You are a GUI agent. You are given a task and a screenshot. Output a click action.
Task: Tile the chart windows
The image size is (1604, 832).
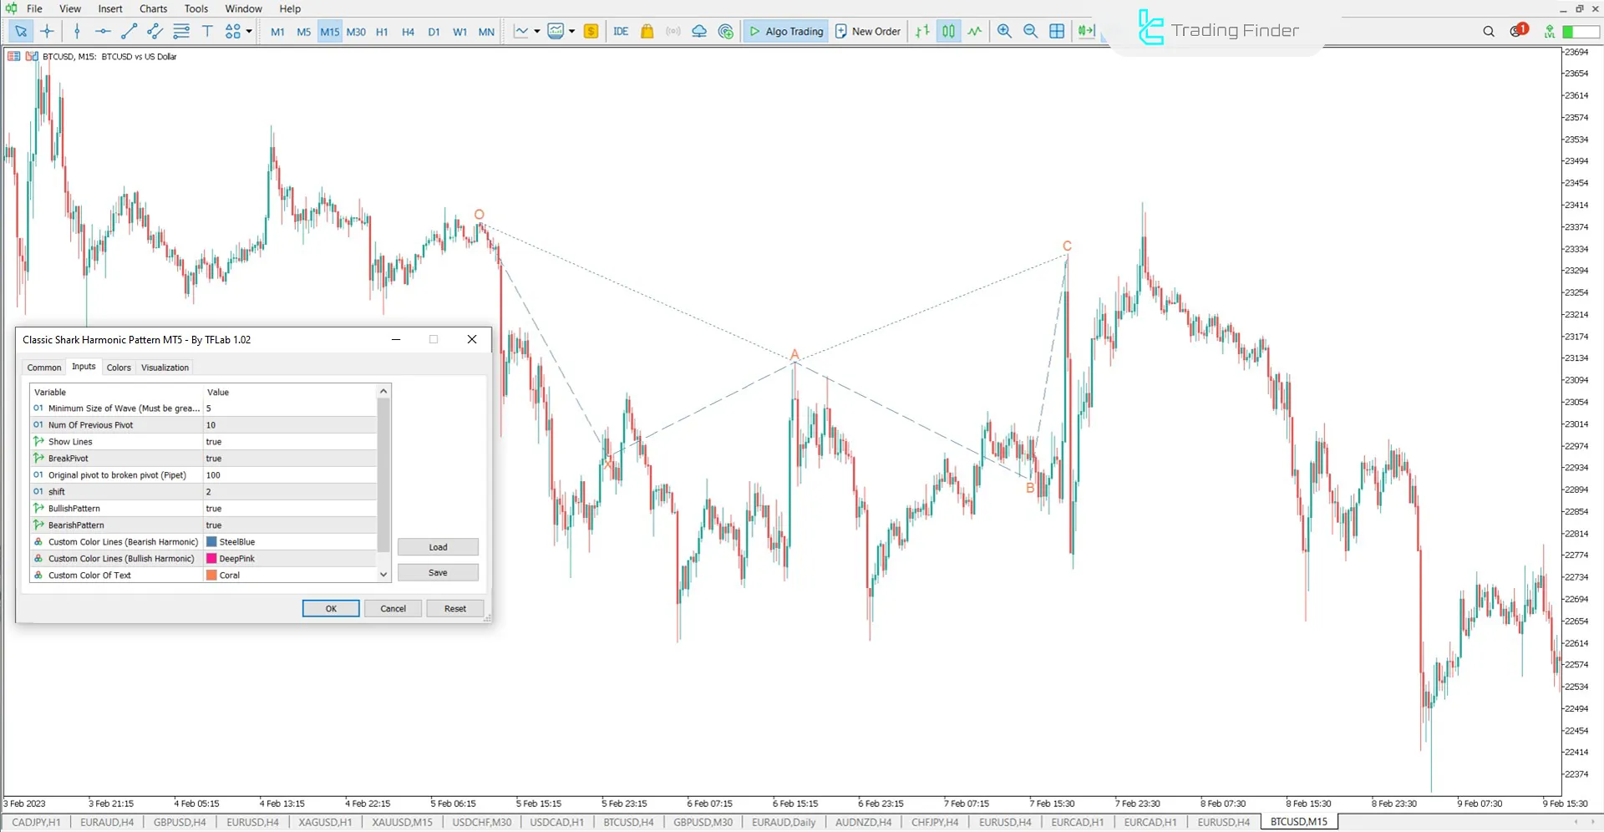(1057, 31)
